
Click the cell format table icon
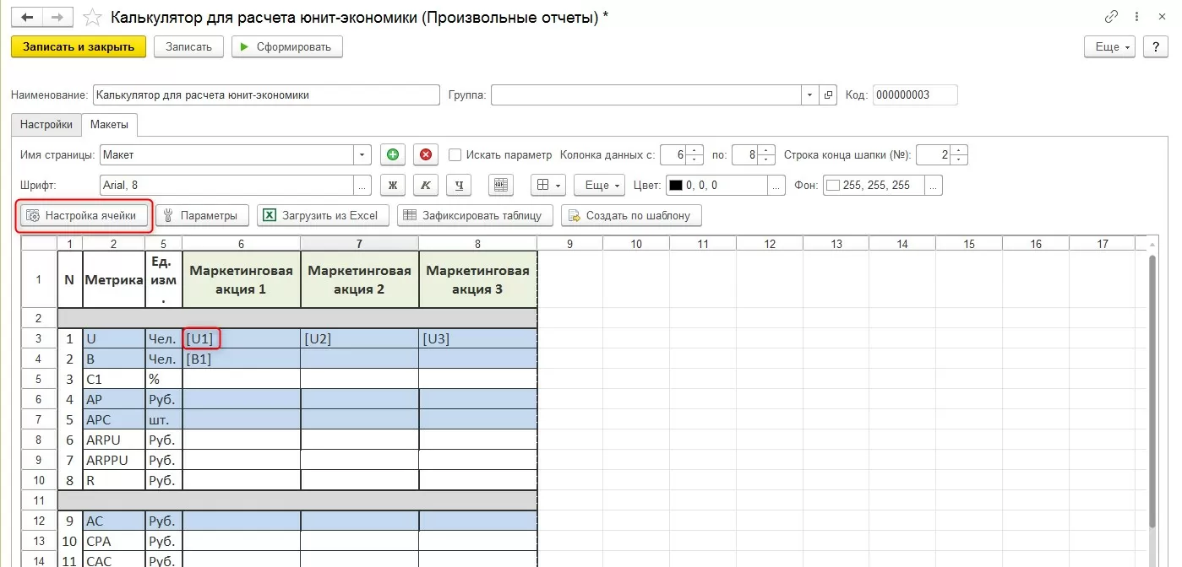click(500, 185)
